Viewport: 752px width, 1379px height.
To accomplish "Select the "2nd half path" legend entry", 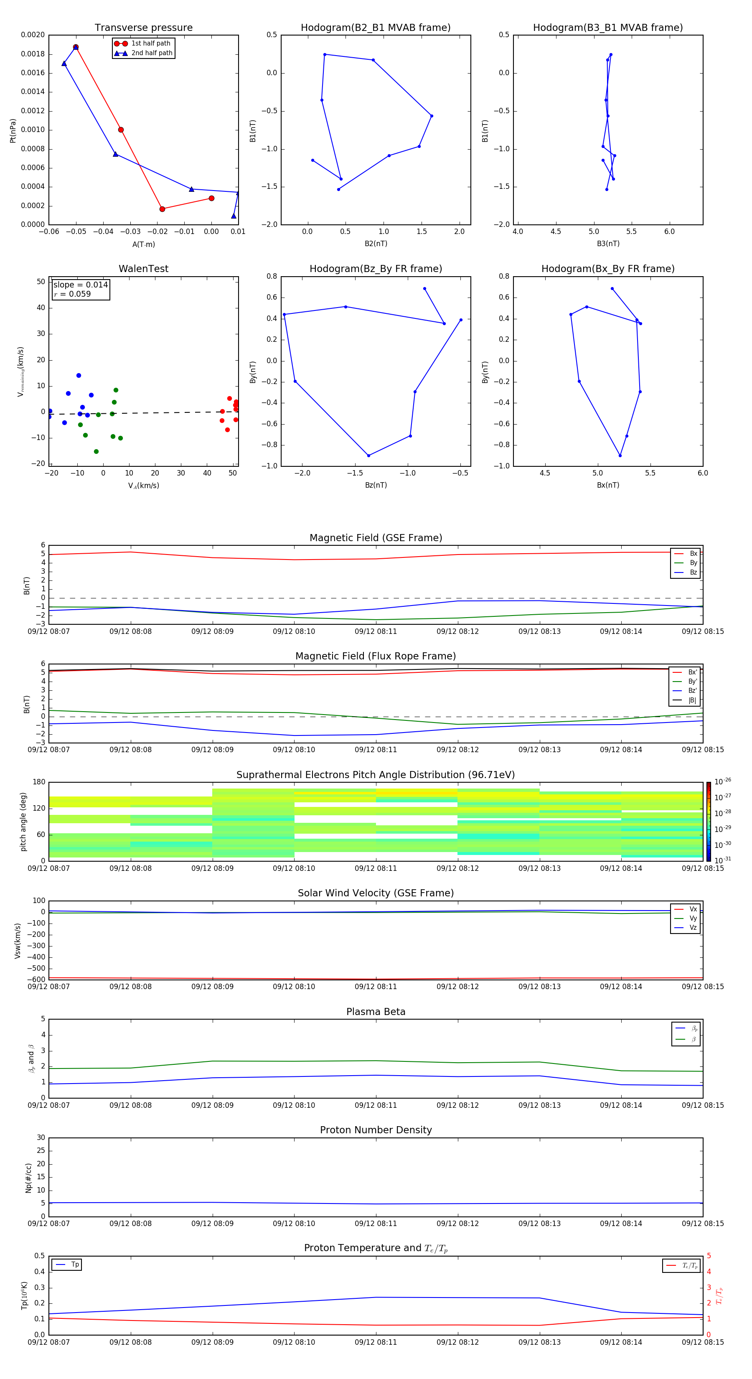I will [143, 53].
